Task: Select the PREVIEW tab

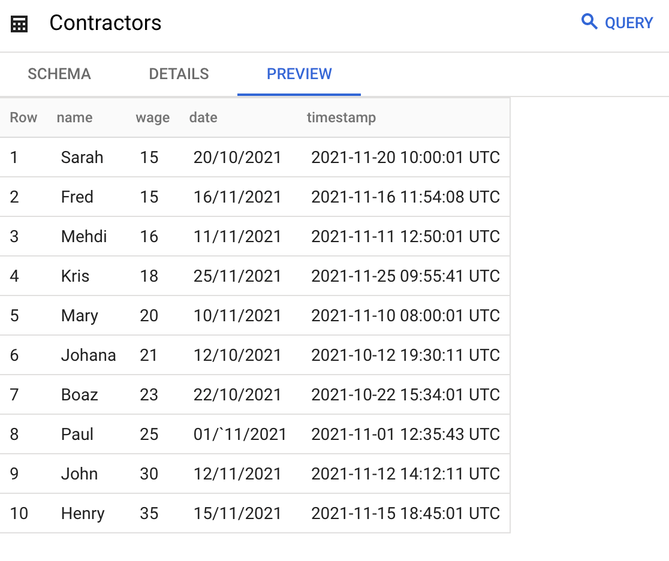Action: tap(299, 74)
